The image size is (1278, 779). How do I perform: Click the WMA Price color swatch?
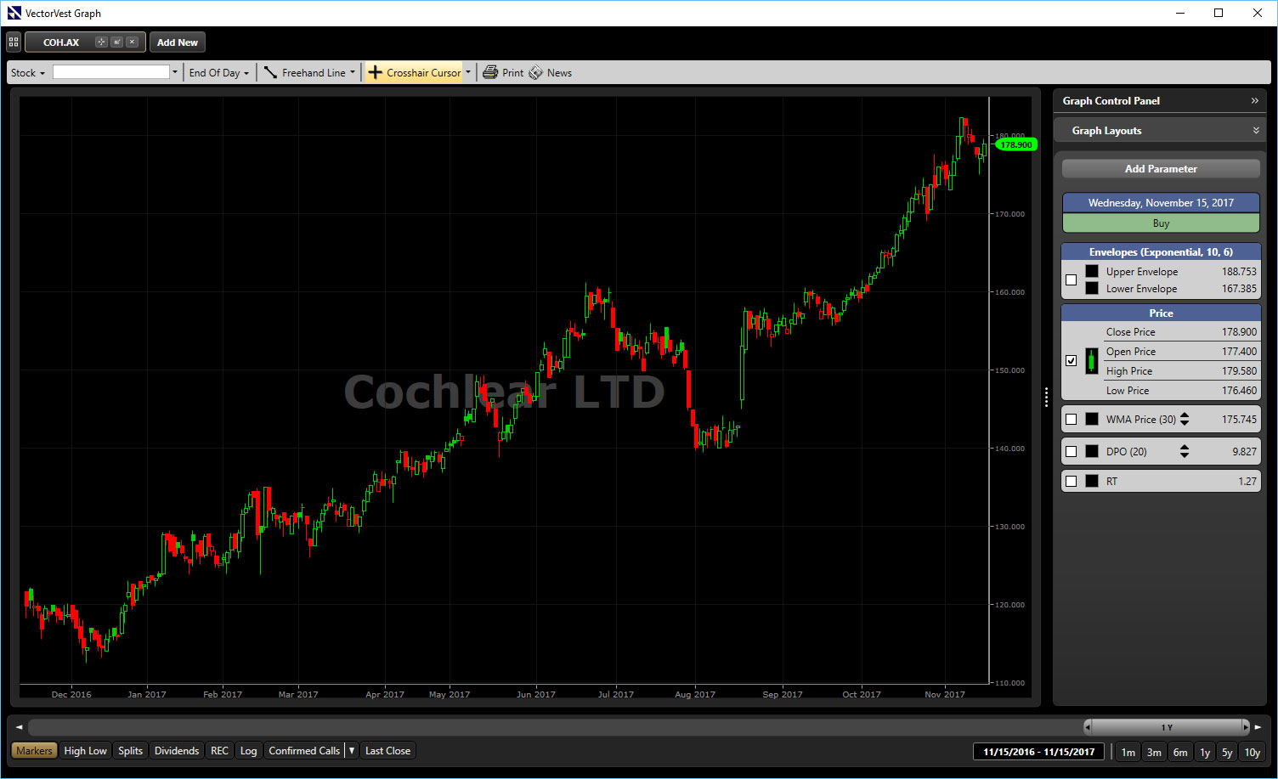[1092, 420]
